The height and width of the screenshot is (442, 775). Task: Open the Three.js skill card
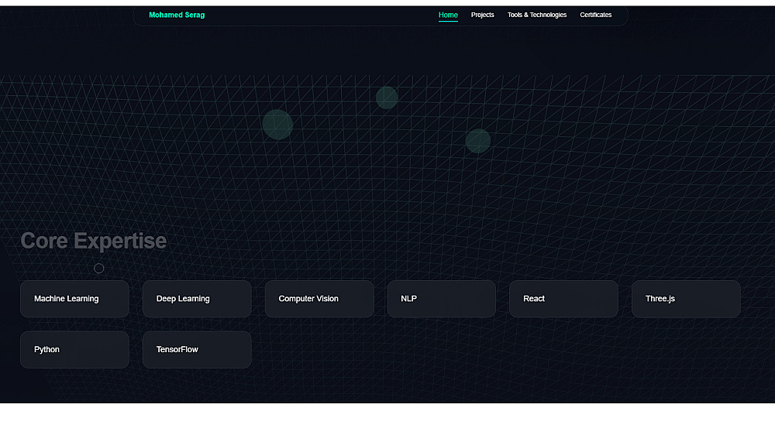coord(686,299)
